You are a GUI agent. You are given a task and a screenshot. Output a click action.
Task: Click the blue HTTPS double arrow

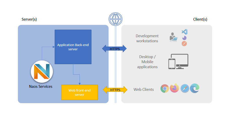point(114,49)
